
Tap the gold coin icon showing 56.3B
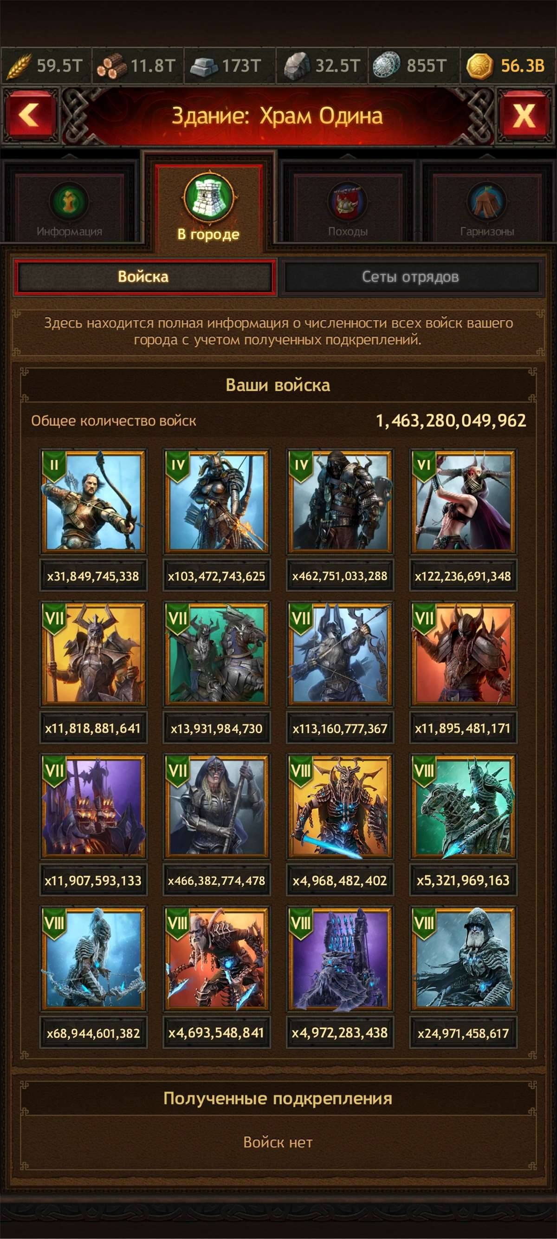tap(479, 66)
